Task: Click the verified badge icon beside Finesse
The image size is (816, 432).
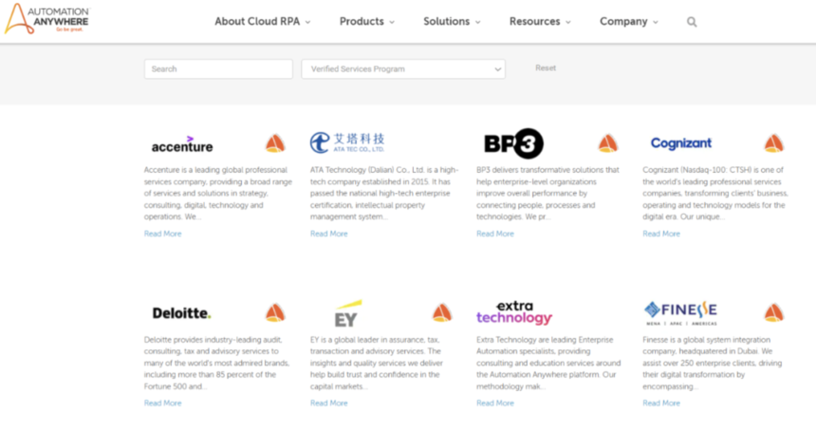Action: pos(774,312)
